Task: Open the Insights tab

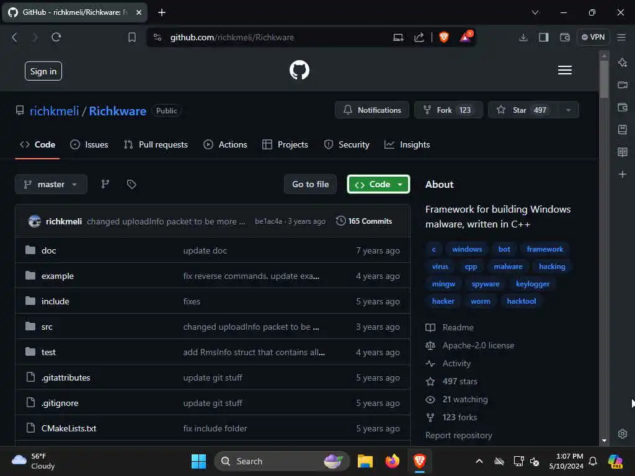Action: pos(407,144)
